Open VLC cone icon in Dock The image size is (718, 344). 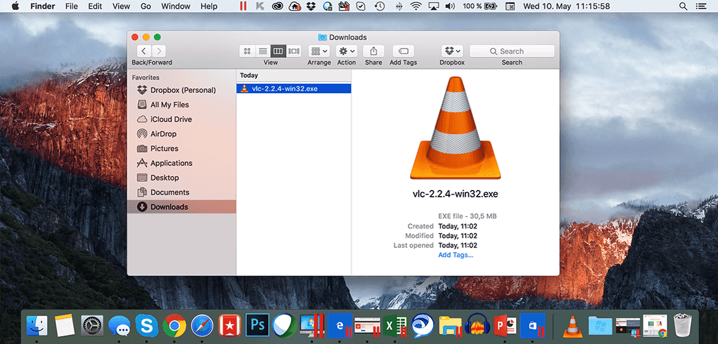[571, 325]
